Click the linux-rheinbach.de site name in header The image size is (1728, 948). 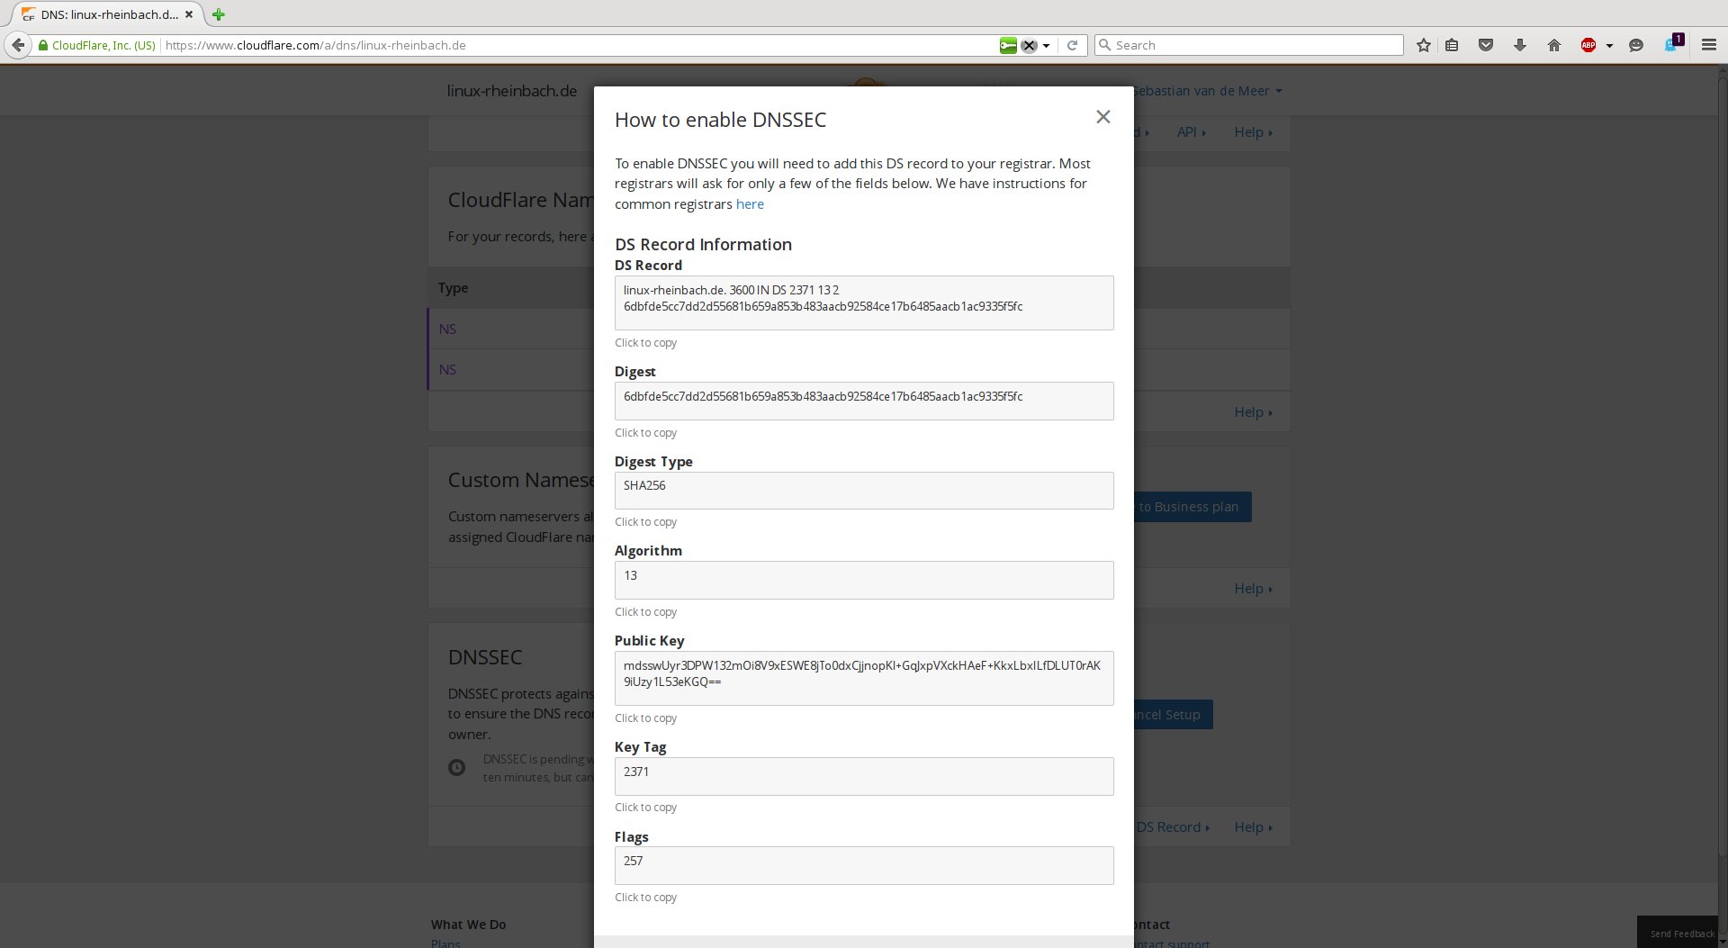coord(511,91)
